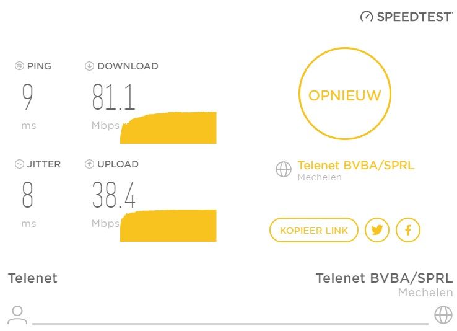Click the upload arrow icon
The width and height of the screenshot is (457, 331).
point(89,164)
